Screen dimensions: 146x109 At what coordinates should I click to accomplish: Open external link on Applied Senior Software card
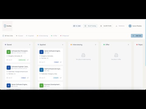tap(61, 62)
